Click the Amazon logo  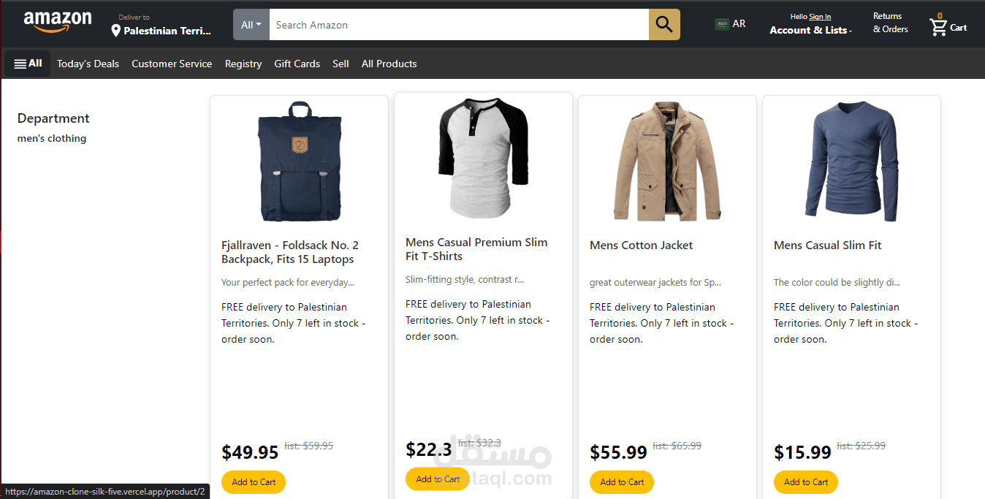pos(58,23)
